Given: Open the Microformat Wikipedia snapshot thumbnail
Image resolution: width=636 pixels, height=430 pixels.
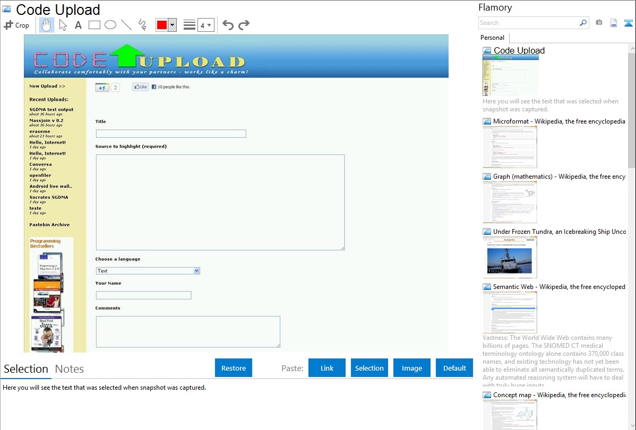Looking at the screenshot, I should click(510, 147).
